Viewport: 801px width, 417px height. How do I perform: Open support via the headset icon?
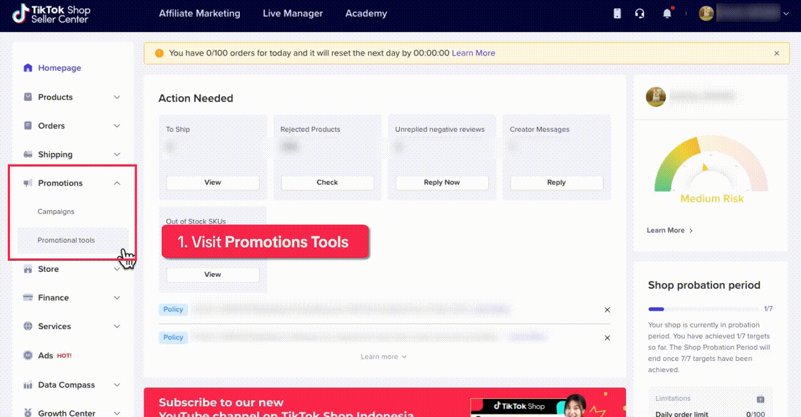(640, 13)
